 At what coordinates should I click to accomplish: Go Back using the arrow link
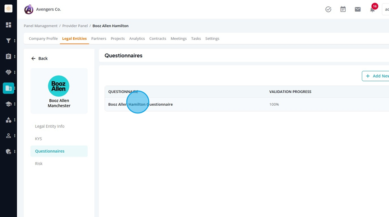39,59
